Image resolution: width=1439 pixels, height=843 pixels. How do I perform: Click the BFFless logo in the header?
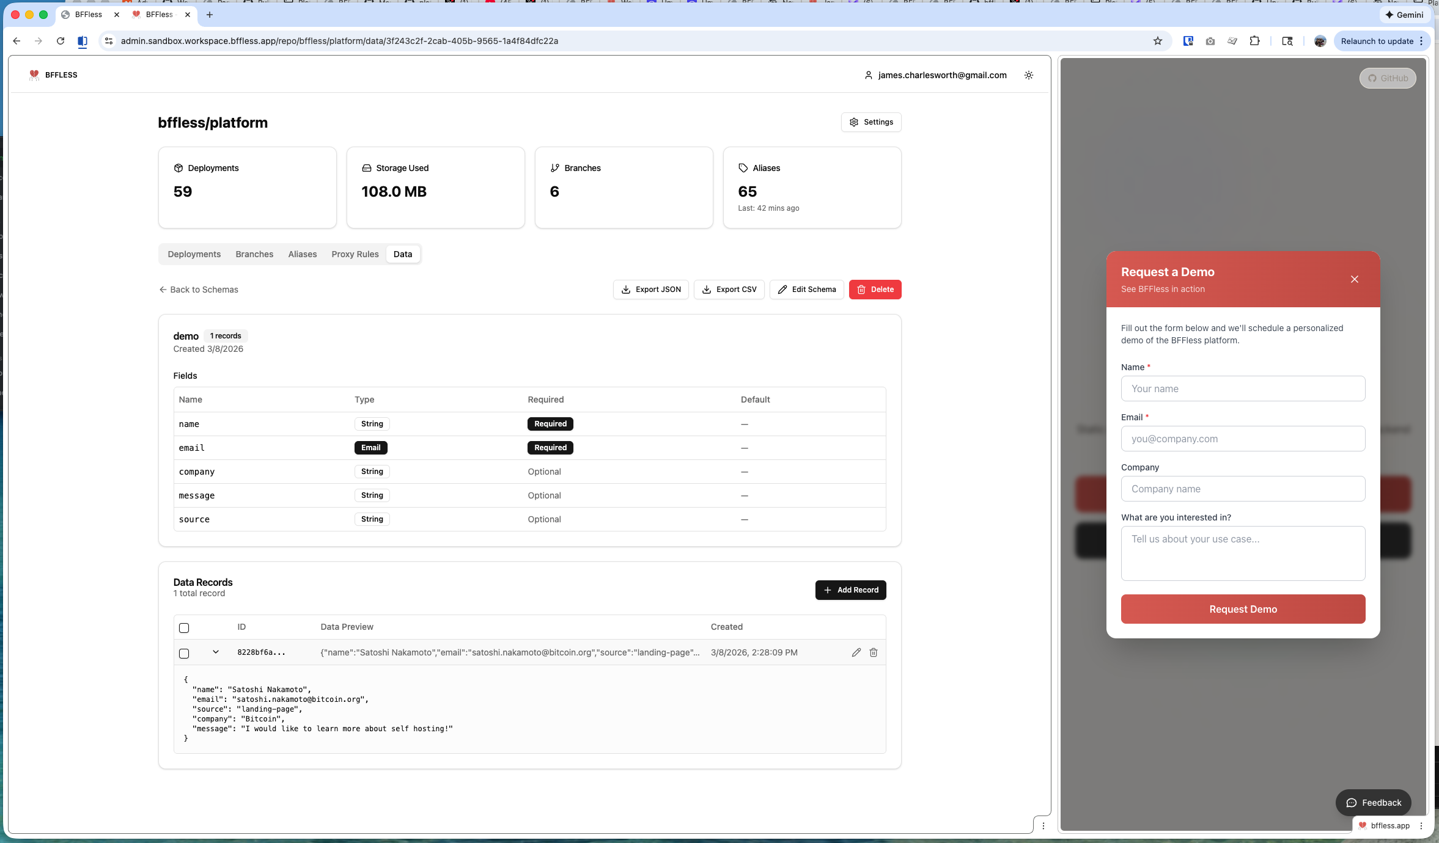53,75
